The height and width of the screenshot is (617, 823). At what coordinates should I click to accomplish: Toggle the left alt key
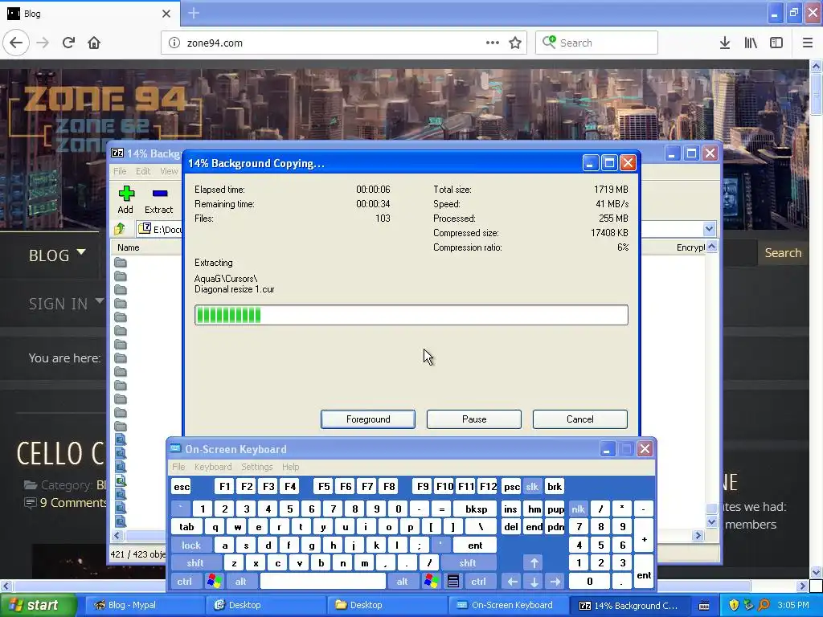(x=241, y=582)
